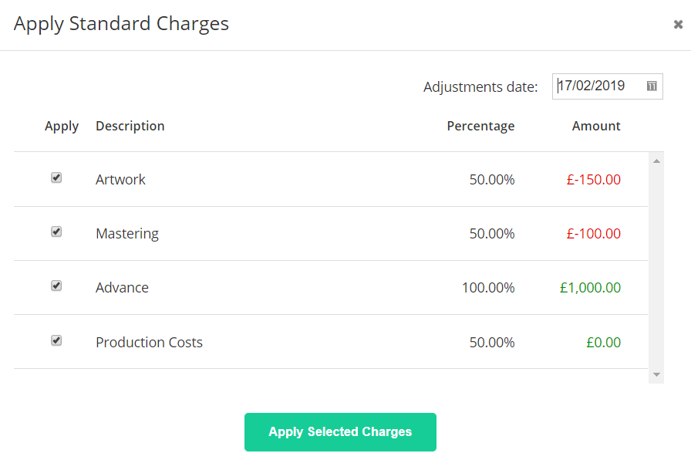The height and width of the screenshot is (470, 691).
Task: Click the Percentage column header
Action: (x=480, y=126)
